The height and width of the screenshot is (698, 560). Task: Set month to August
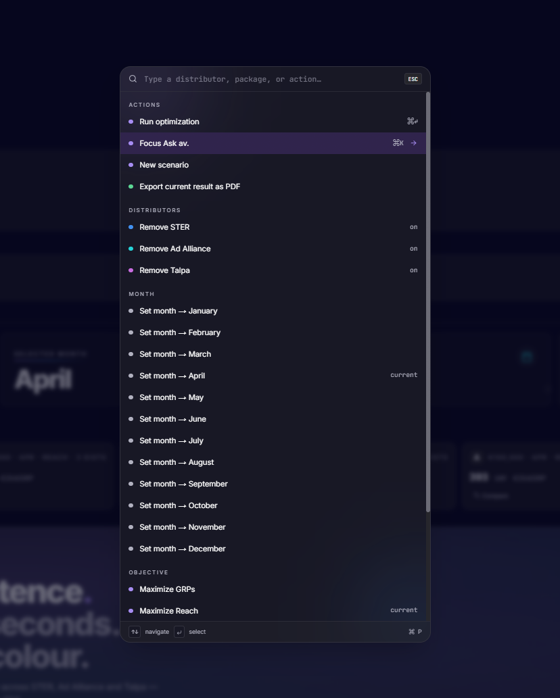pos(273,462)
